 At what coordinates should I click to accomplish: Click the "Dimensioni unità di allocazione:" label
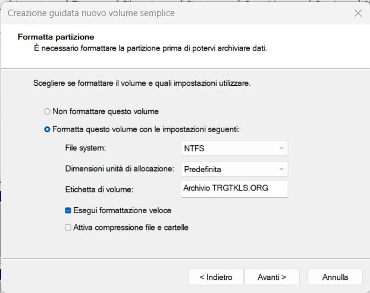(120, 169)
